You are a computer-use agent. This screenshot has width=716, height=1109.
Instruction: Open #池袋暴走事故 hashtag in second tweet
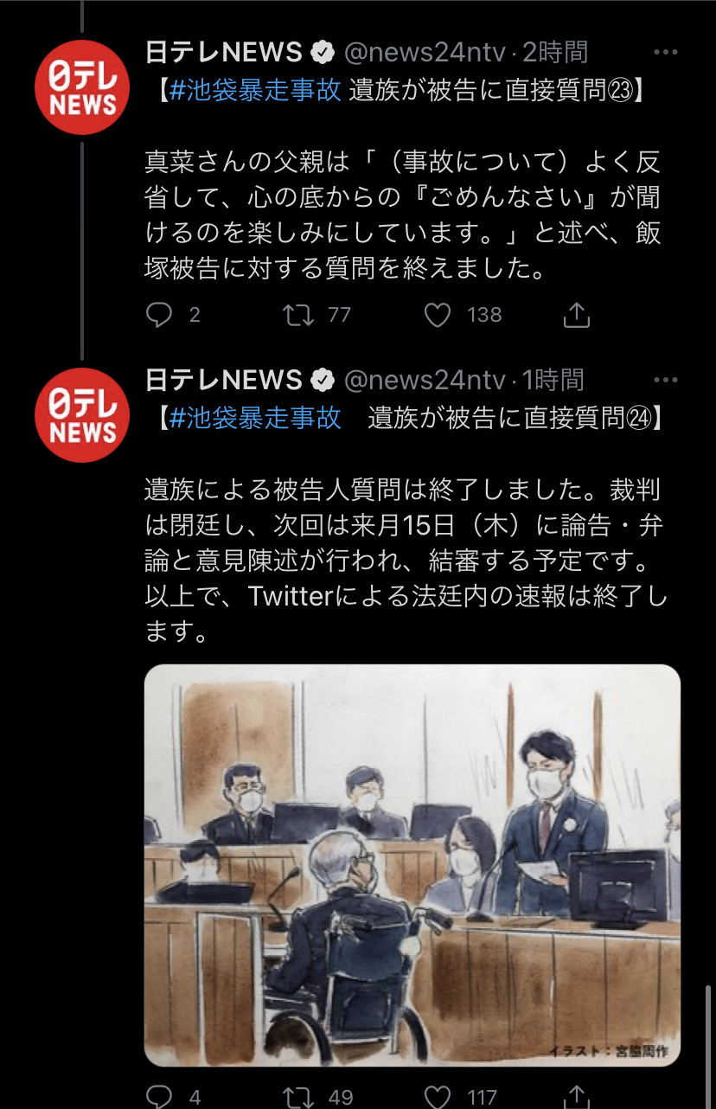tap(255, 418)
